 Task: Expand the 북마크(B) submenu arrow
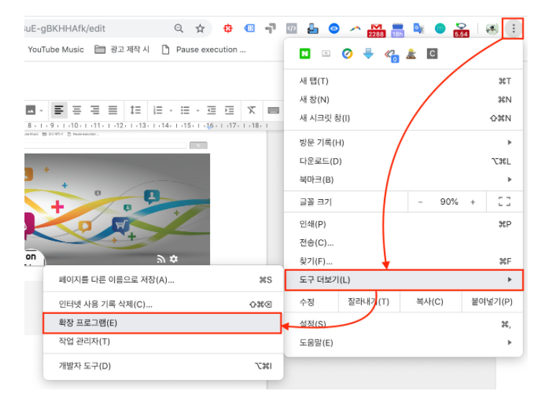510,180
